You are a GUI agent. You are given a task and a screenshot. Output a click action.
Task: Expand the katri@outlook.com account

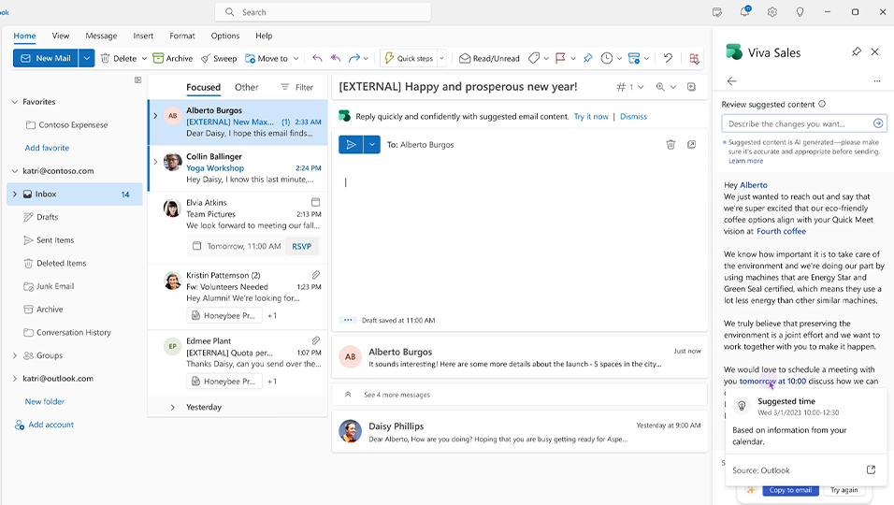pyautogui.click(x=15, y=379)
